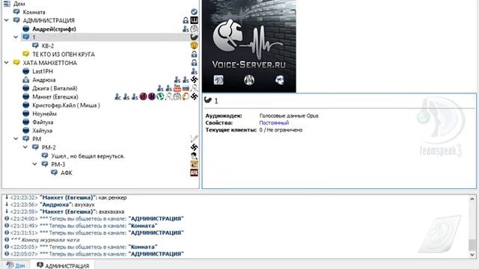
Task: Click channel group 'c' icon on Манхет row
Action: tap(118, 97)
